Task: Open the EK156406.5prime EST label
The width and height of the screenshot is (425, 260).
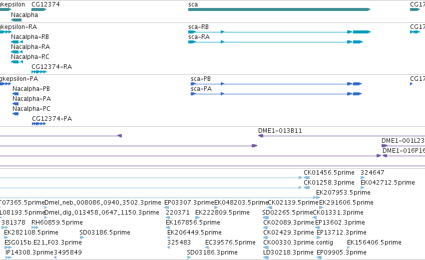Action: [x=374, y=243]
